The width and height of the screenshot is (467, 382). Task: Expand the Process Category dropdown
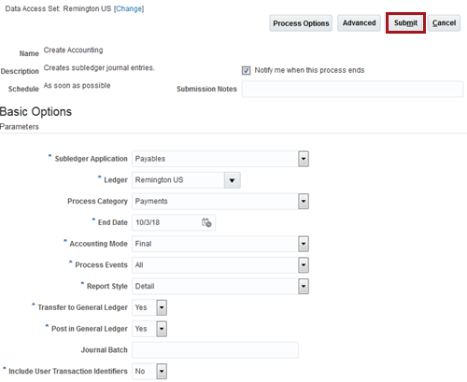pyautogui.click(x=304, y=202)
